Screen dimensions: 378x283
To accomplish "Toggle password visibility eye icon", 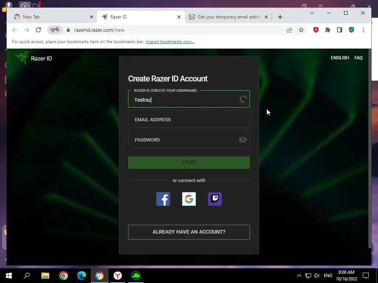I will click(243, 140).
